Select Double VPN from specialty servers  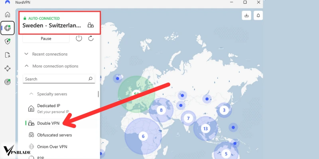[61, 123]
